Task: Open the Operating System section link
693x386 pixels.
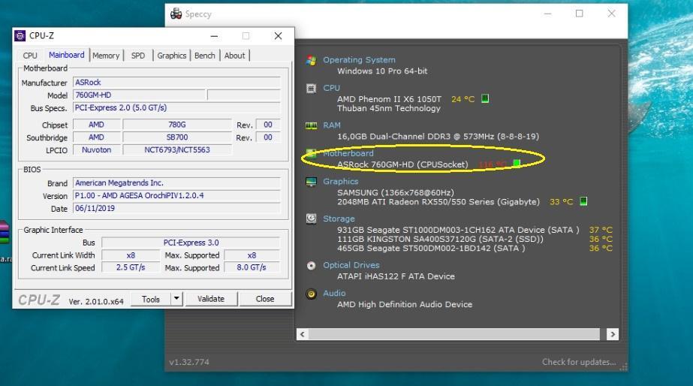Action: click(x=359, y=59)
